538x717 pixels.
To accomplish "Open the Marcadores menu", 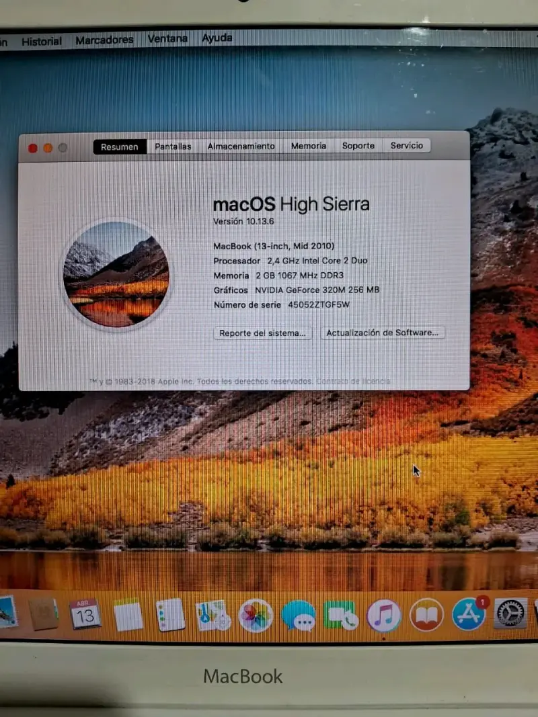I will pyautogui.click(x=104, y=40).
